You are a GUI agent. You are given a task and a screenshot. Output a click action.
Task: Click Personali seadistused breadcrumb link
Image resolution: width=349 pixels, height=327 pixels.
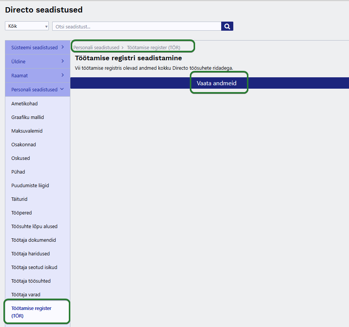[x=96, y=48]
